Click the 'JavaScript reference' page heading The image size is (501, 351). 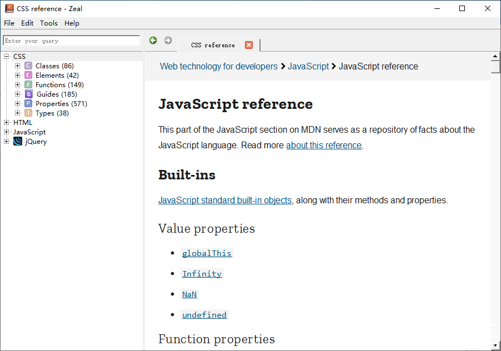(x=236, y=104)
